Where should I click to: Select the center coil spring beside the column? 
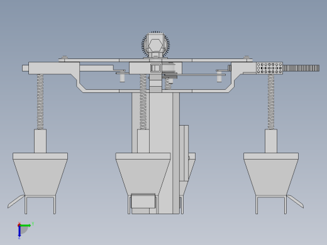(x=143, y=102)
